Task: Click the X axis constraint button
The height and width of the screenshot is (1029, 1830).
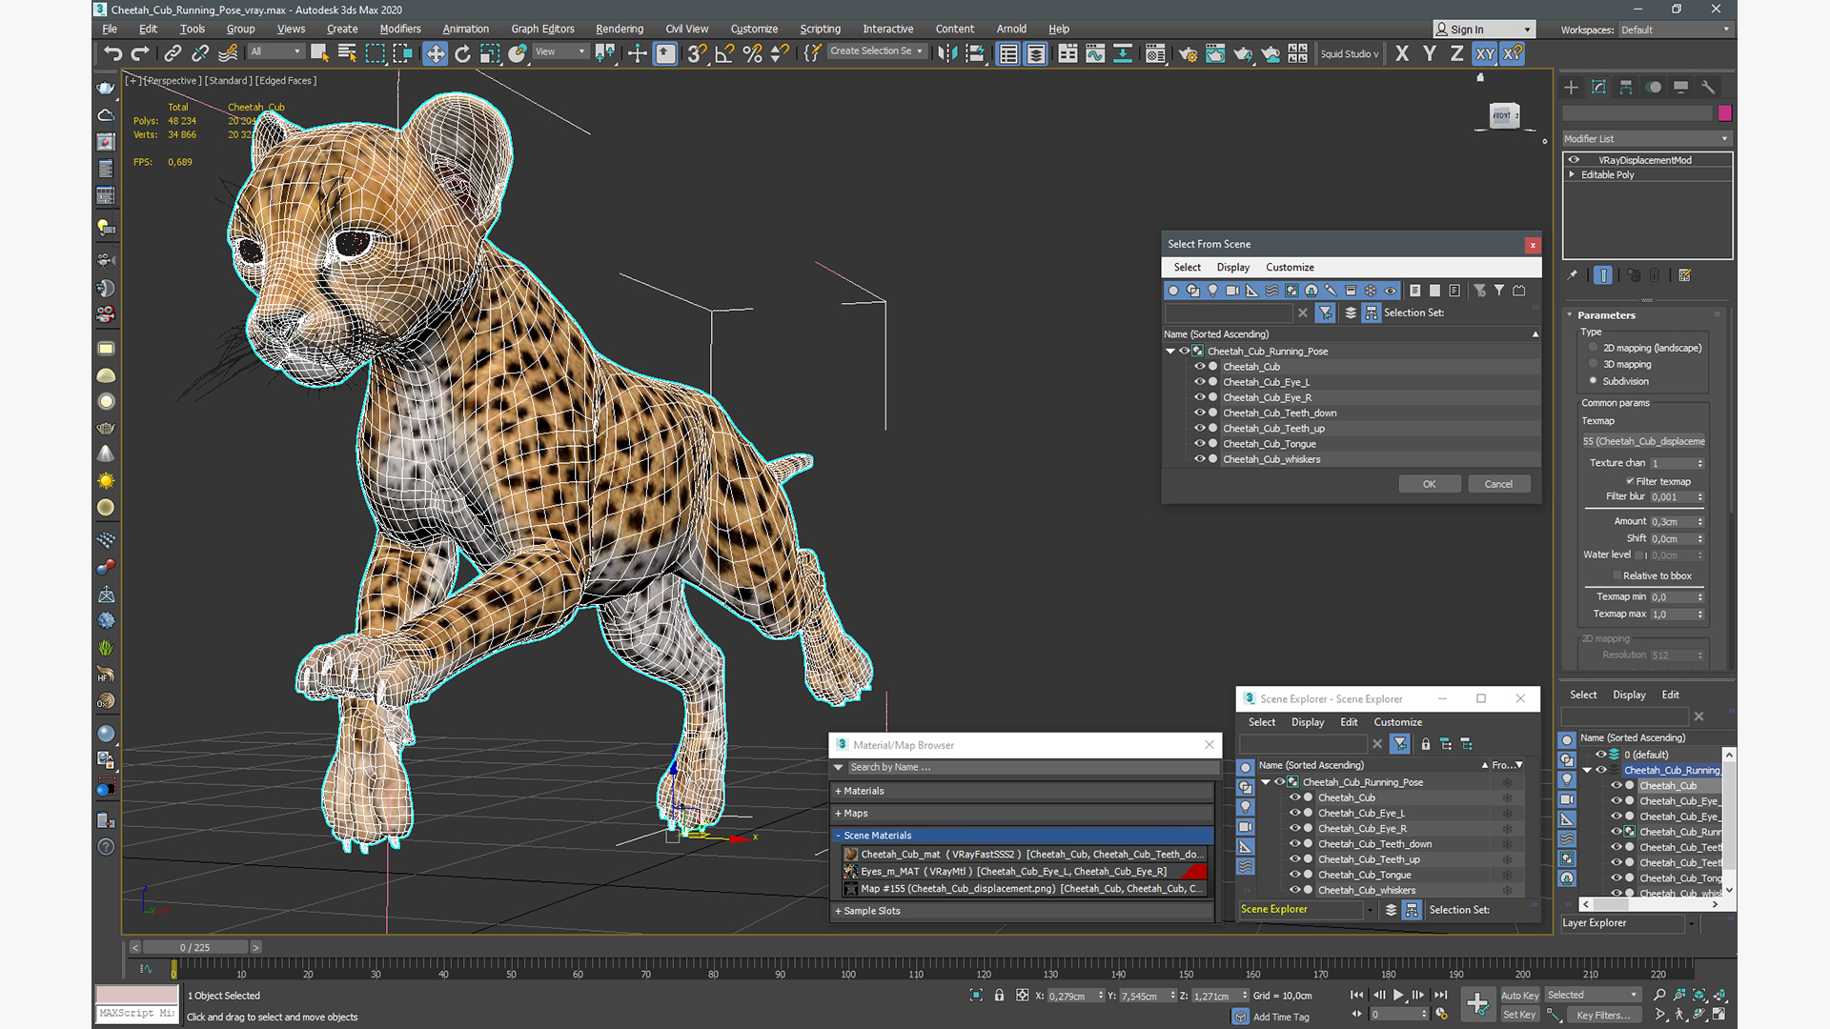Action: point(1402,53)
